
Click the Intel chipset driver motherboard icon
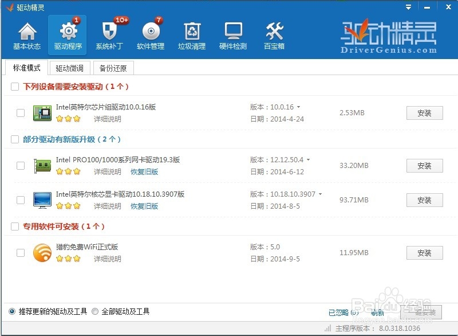click(42, 113)
